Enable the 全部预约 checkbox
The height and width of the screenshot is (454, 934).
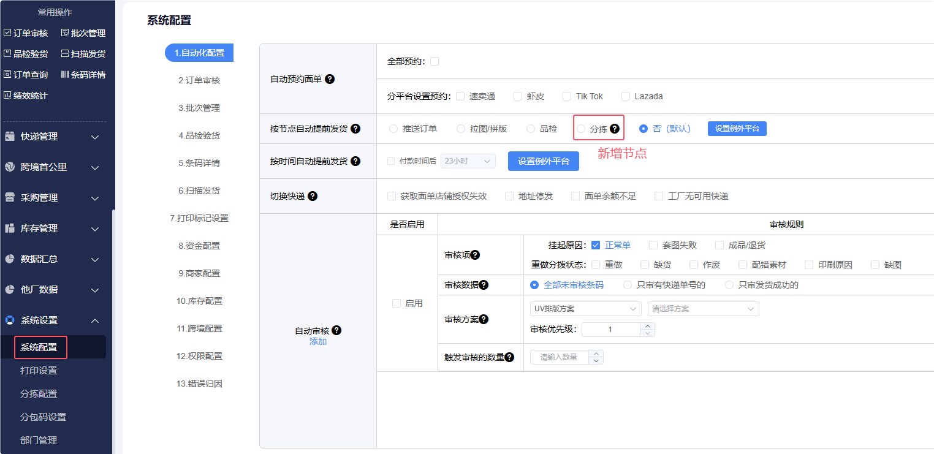(x=435, y=61)
